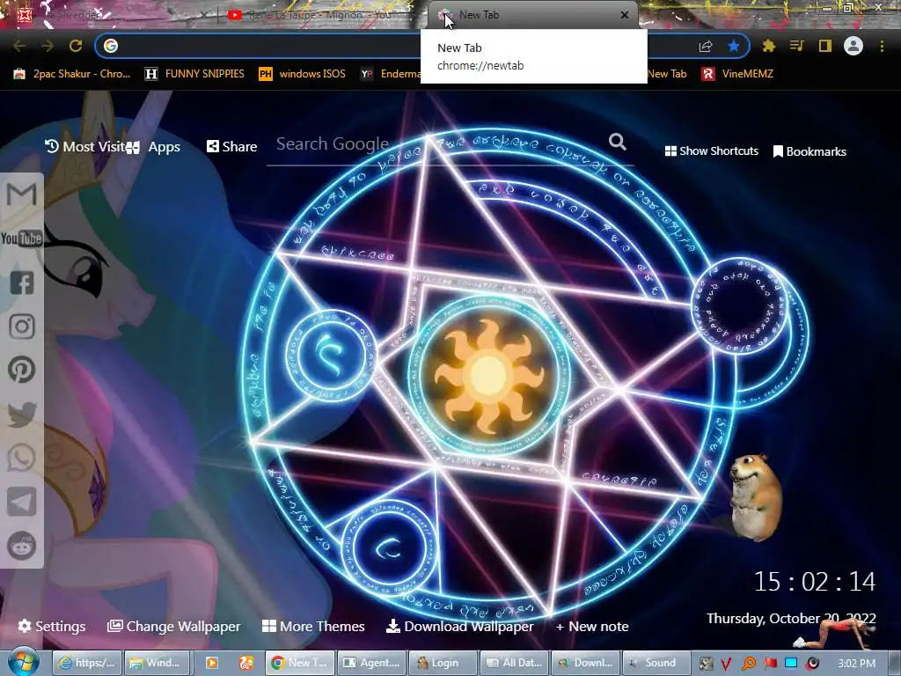The height and width of the screenshot is (676, 901).
Task: Open the Login taskbar item
Action: (x=443, y=663)
